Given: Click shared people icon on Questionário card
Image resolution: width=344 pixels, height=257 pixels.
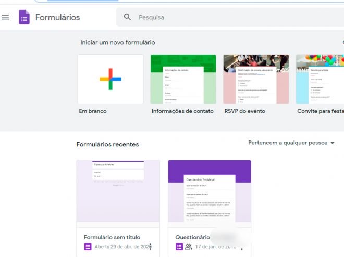Looking at the screenshot, I should point(189,247).
